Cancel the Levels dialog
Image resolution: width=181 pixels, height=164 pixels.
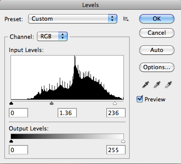[x=157, y=33]
